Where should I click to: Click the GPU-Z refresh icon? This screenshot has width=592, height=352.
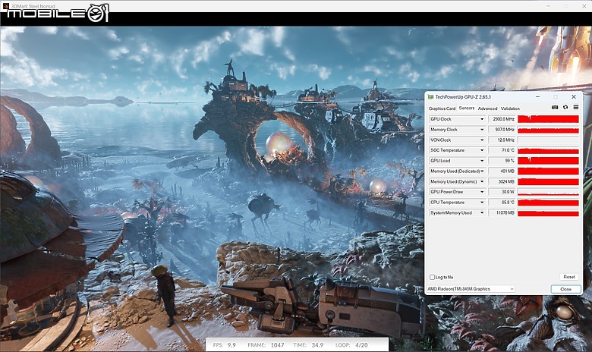[x=565, y=108]
